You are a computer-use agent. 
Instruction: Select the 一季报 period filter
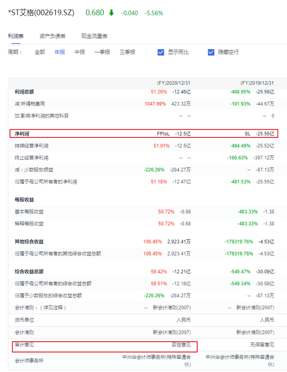102,52
